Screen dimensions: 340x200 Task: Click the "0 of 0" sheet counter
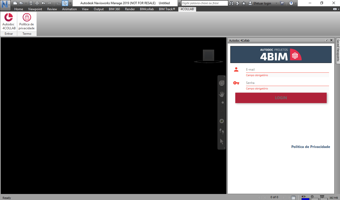point(274,197)
